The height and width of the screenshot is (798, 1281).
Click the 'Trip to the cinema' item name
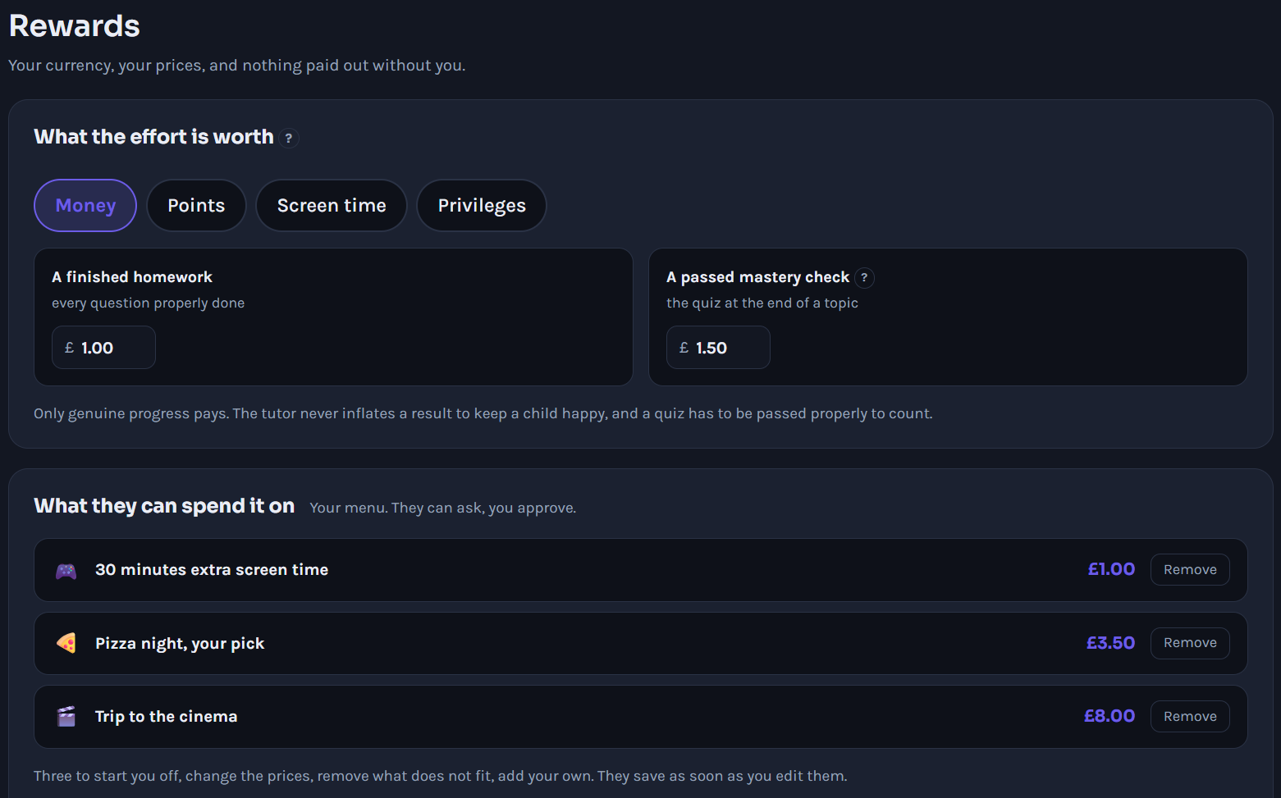[167, 717]
